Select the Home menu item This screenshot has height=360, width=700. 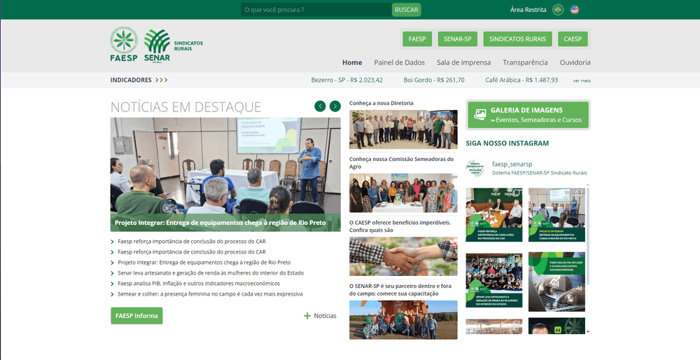point(352,62)
